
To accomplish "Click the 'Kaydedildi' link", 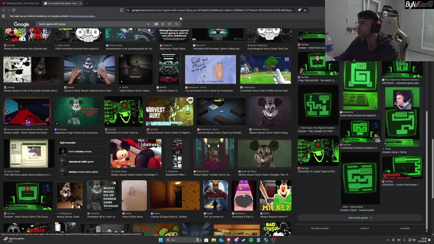I will click(x=405, y=228).
